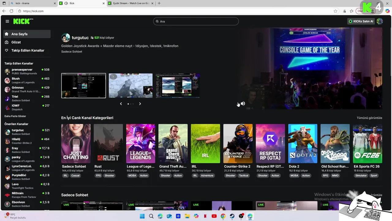Select the snowy game carousel thumbnail
Image resolution: width=392 pixels, height=221 pixels.
pos(130,86)
